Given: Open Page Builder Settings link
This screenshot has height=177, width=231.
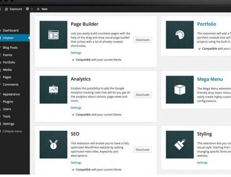Looking at the screenshot, I should pos(76,53).
